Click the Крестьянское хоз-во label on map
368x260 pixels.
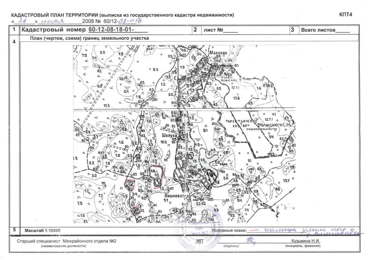(x=241, y=123)
